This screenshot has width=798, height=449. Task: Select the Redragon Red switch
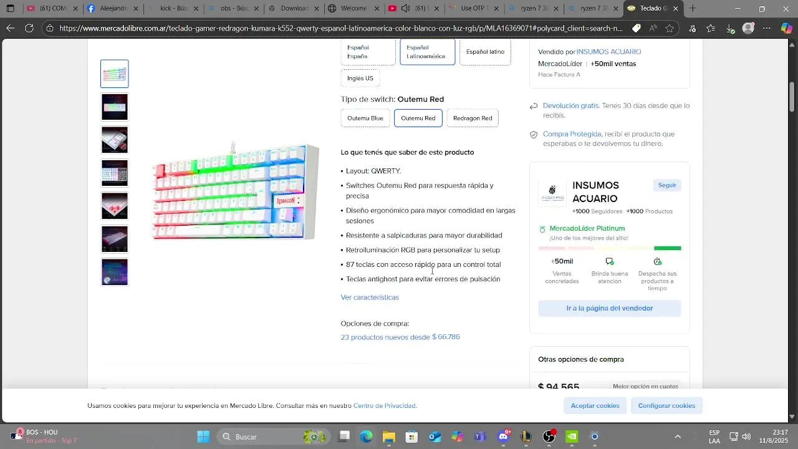[x=473, y=118]
